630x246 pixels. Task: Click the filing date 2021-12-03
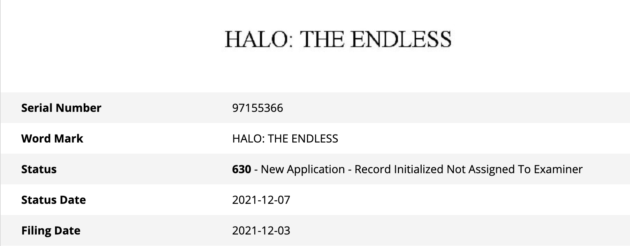[x=261, y=231]
